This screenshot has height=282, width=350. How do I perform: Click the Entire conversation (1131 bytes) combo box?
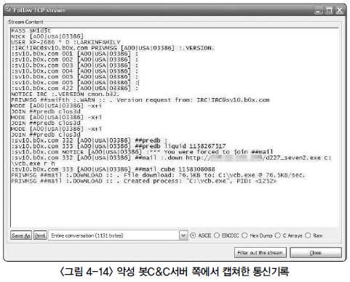(118, 235)
